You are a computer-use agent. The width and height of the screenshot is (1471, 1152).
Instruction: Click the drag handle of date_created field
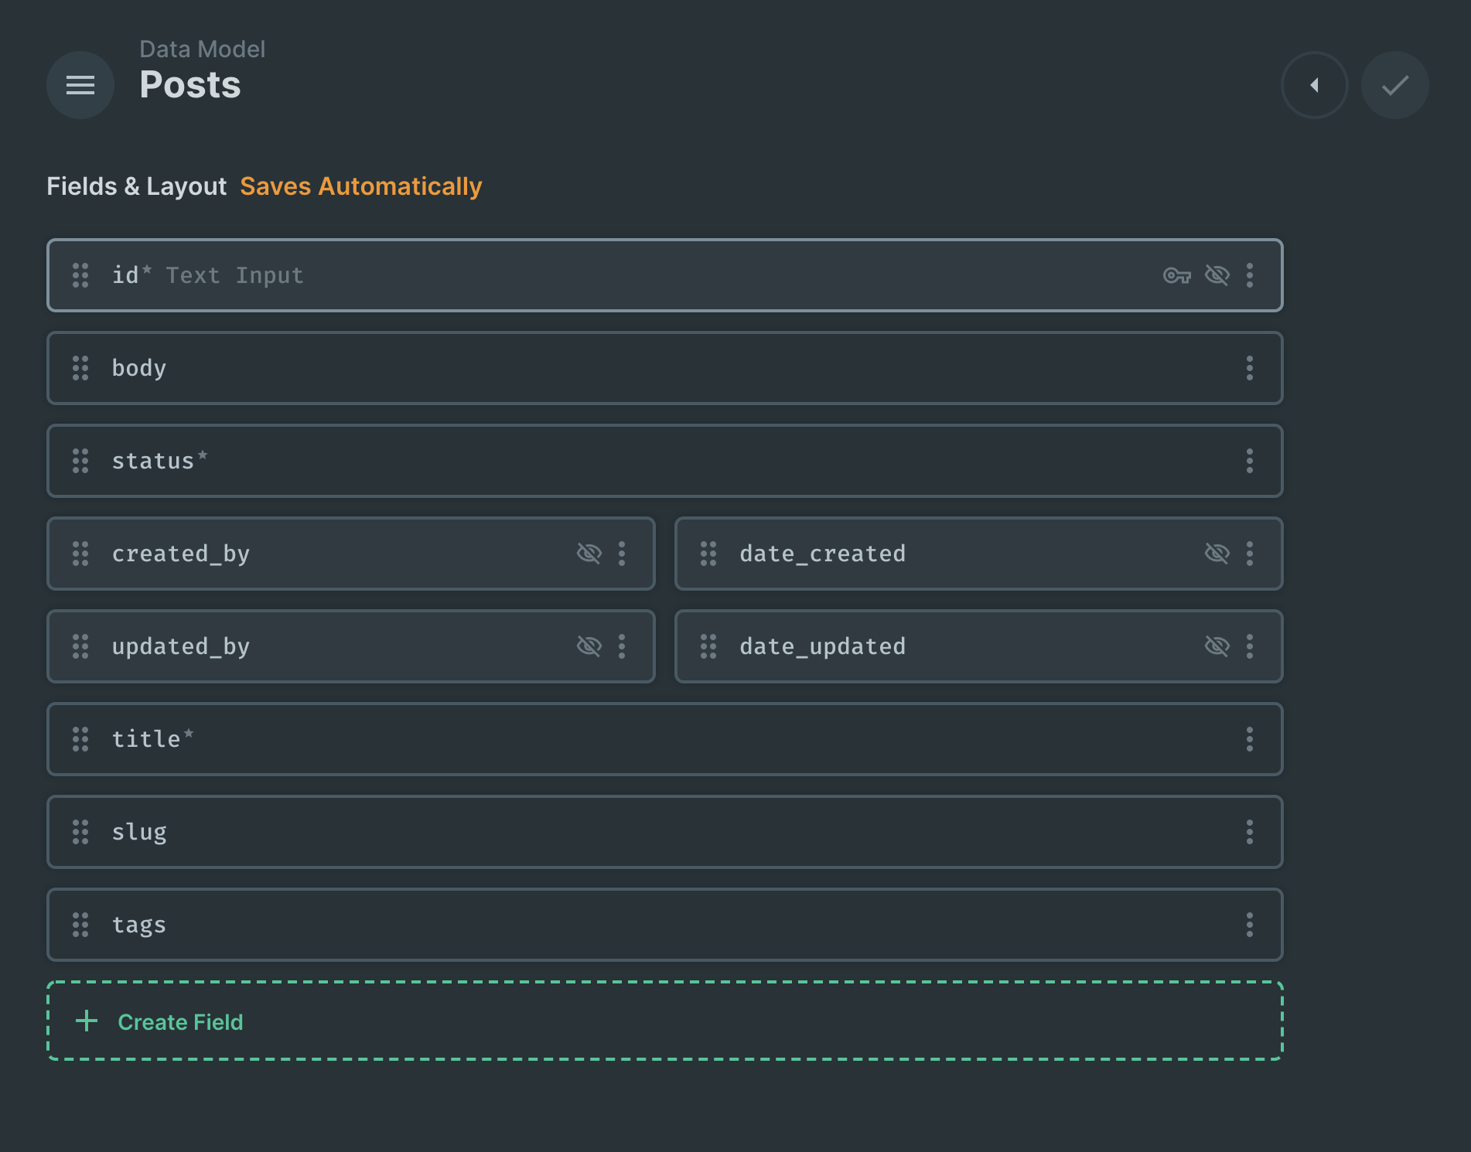click(x=708, y=554)
